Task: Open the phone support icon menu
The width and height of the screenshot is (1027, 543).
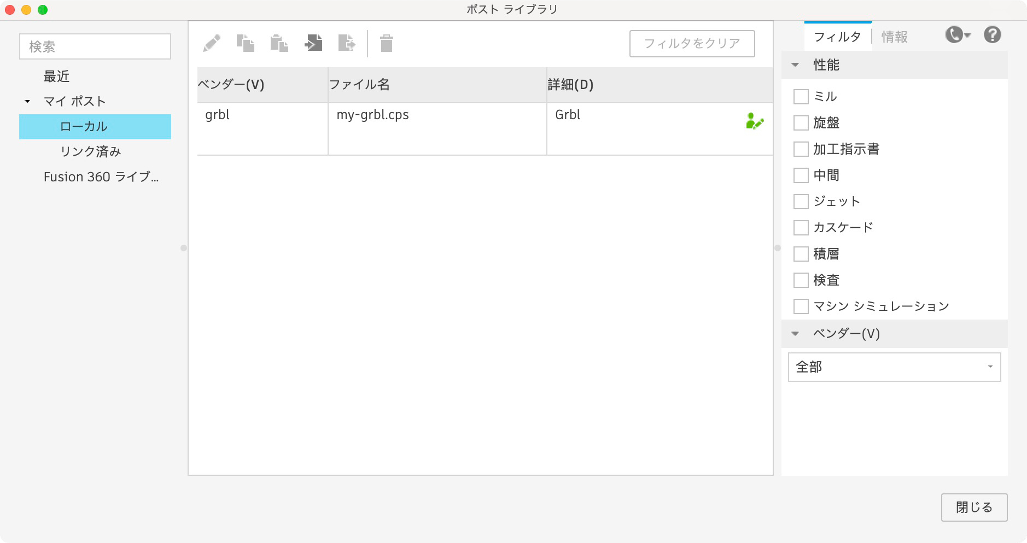Action: pos(958,35)
